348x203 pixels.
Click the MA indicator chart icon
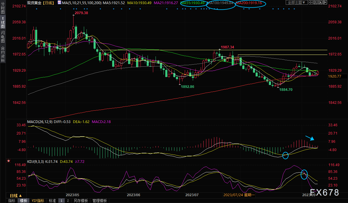[59, 3]
